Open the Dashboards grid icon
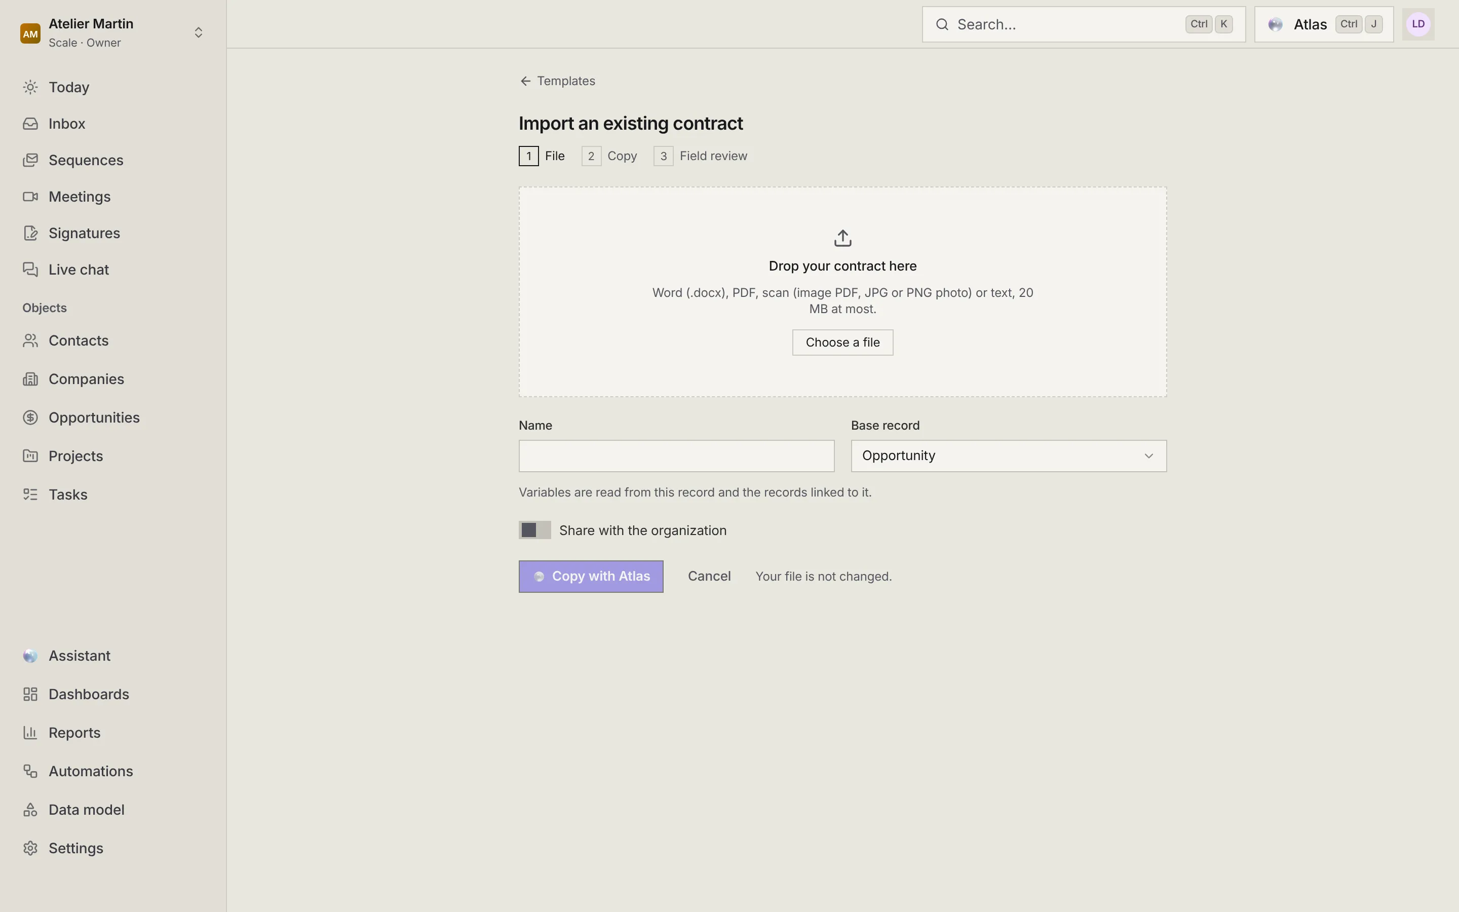This screenshot has width=1459, height=912. 30,694
